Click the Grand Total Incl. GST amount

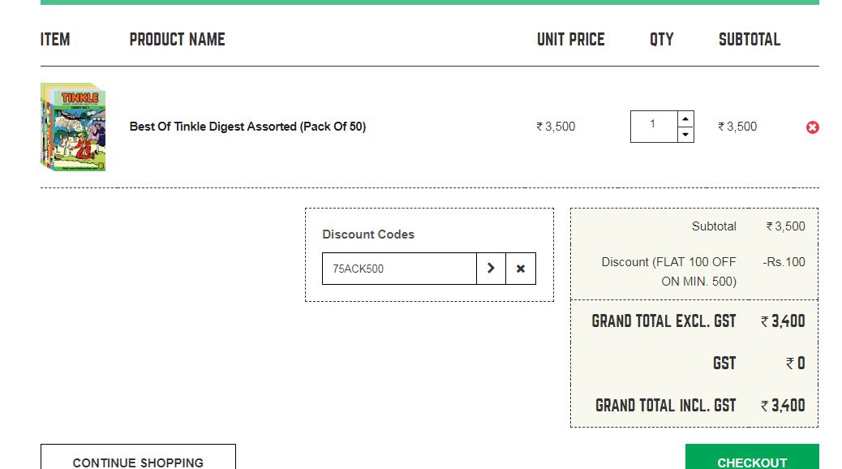(x=783, y=405)
